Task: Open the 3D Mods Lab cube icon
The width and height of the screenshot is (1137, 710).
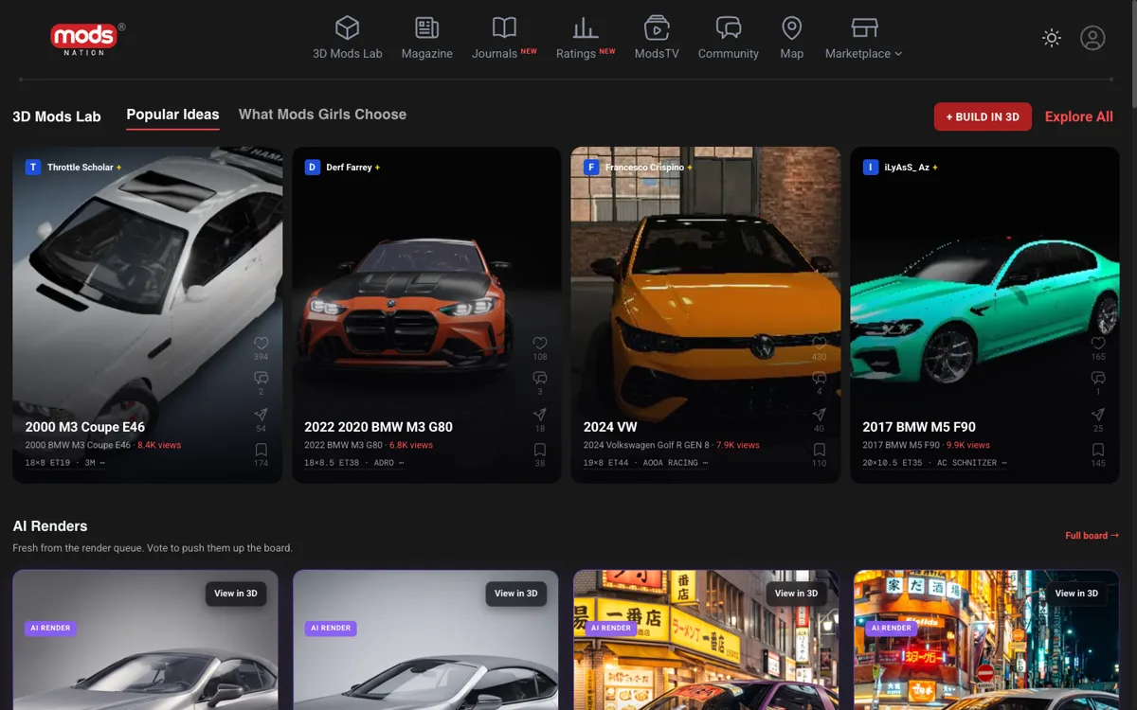Action: (348, 27)
